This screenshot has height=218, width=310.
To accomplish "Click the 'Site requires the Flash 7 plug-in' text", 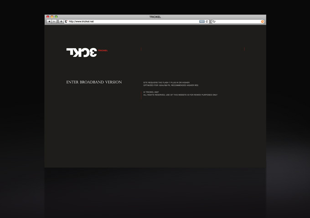I will pos(166,83).
